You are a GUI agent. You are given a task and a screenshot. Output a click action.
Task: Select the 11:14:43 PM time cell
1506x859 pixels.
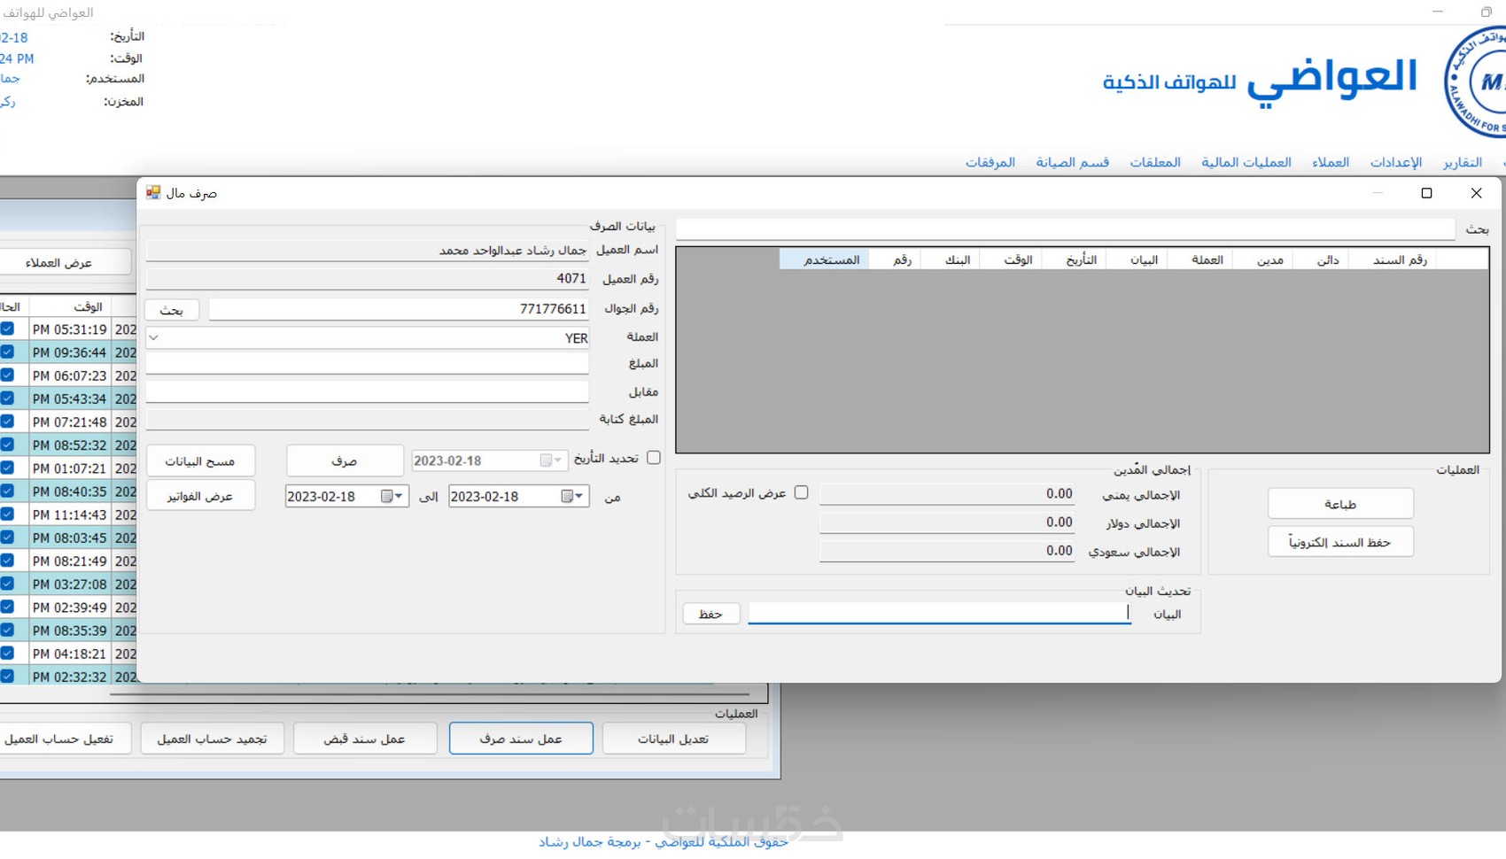tap(70, 515)
